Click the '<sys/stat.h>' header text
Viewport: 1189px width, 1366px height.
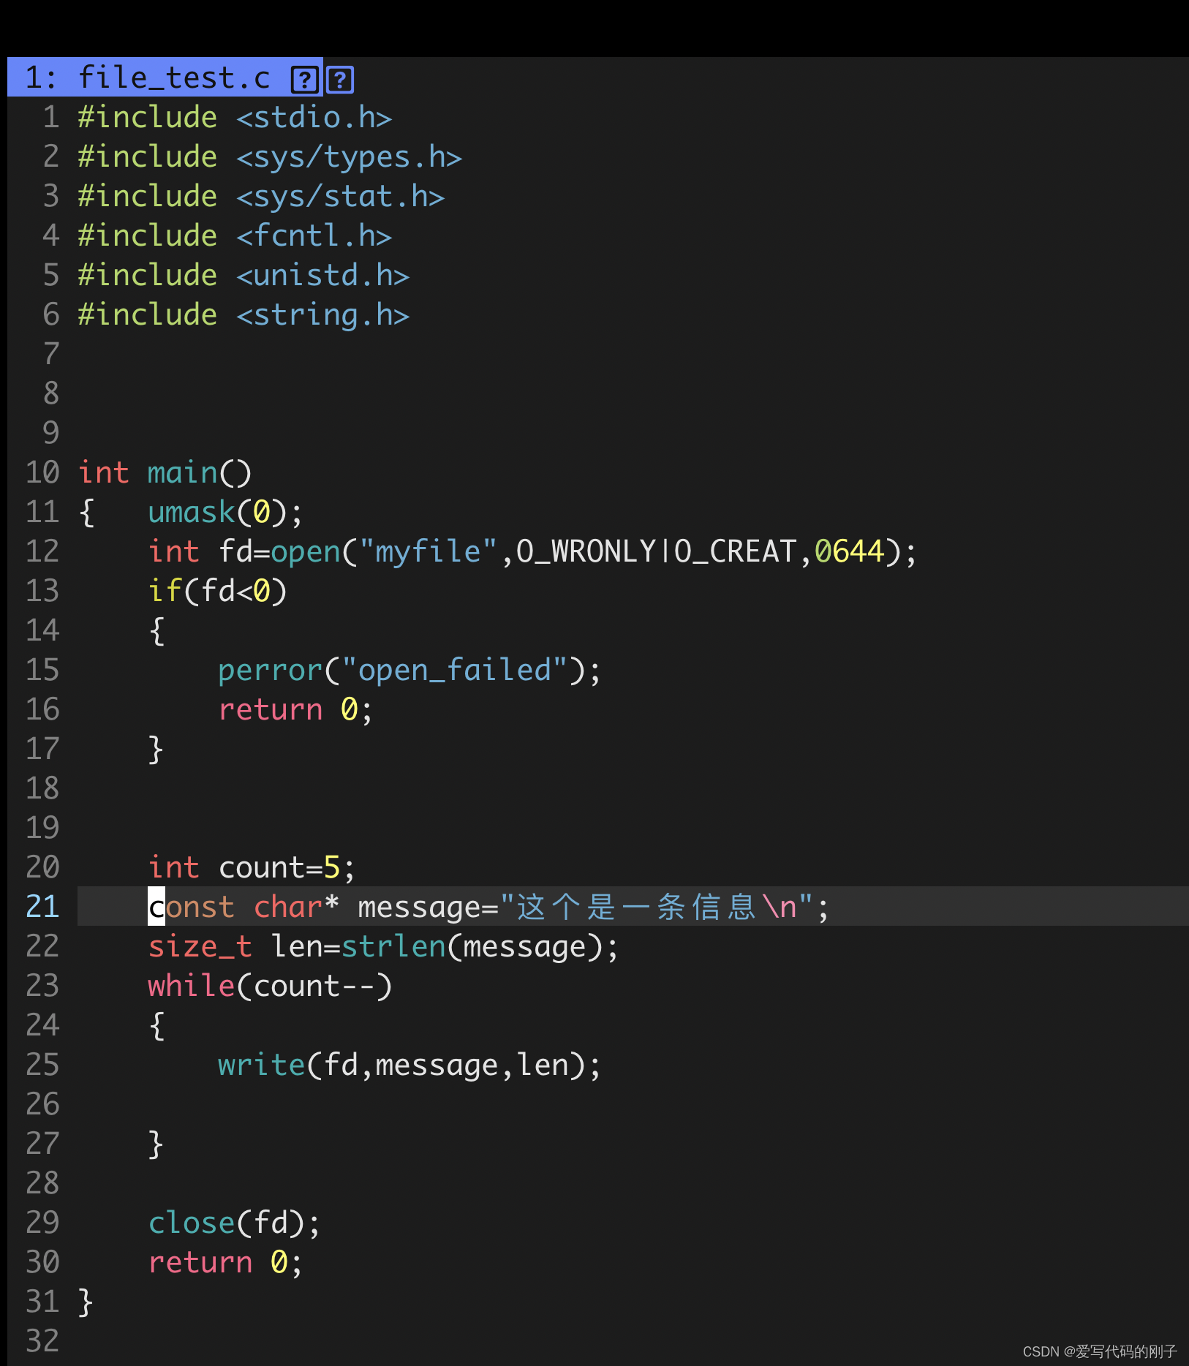click(x=340, y=197)
